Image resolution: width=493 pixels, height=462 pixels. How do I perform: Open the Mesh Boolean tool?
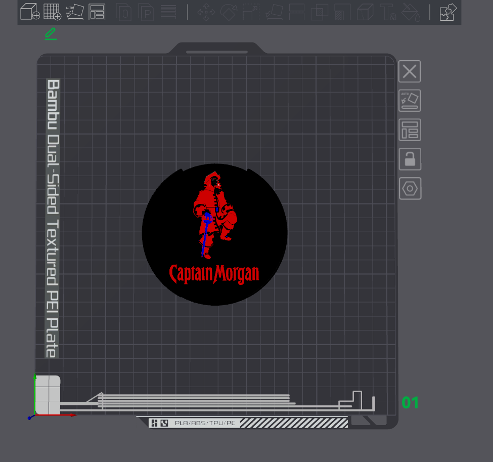[x=319, y=12]
